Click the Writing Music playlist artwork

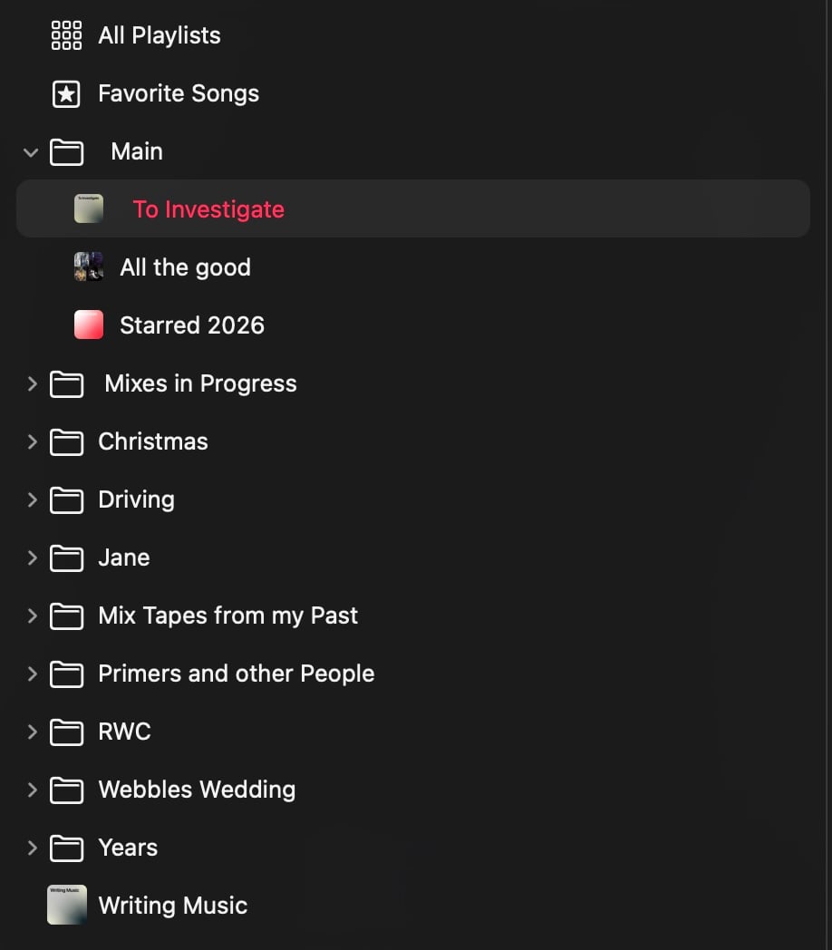coord(67,905)
